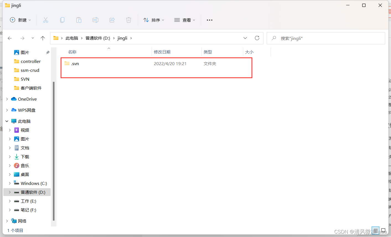Open the 新建 dropdown menu
391x237 pixels.
[20, 20]
